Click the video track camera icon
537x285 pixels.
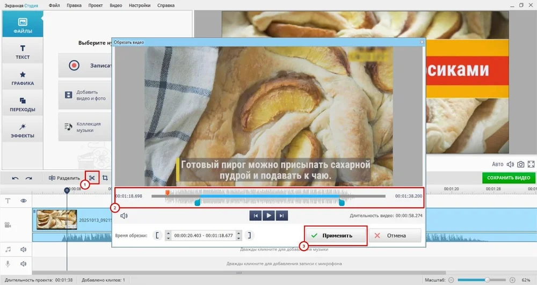pyautogui.click(x=8, y=225)
